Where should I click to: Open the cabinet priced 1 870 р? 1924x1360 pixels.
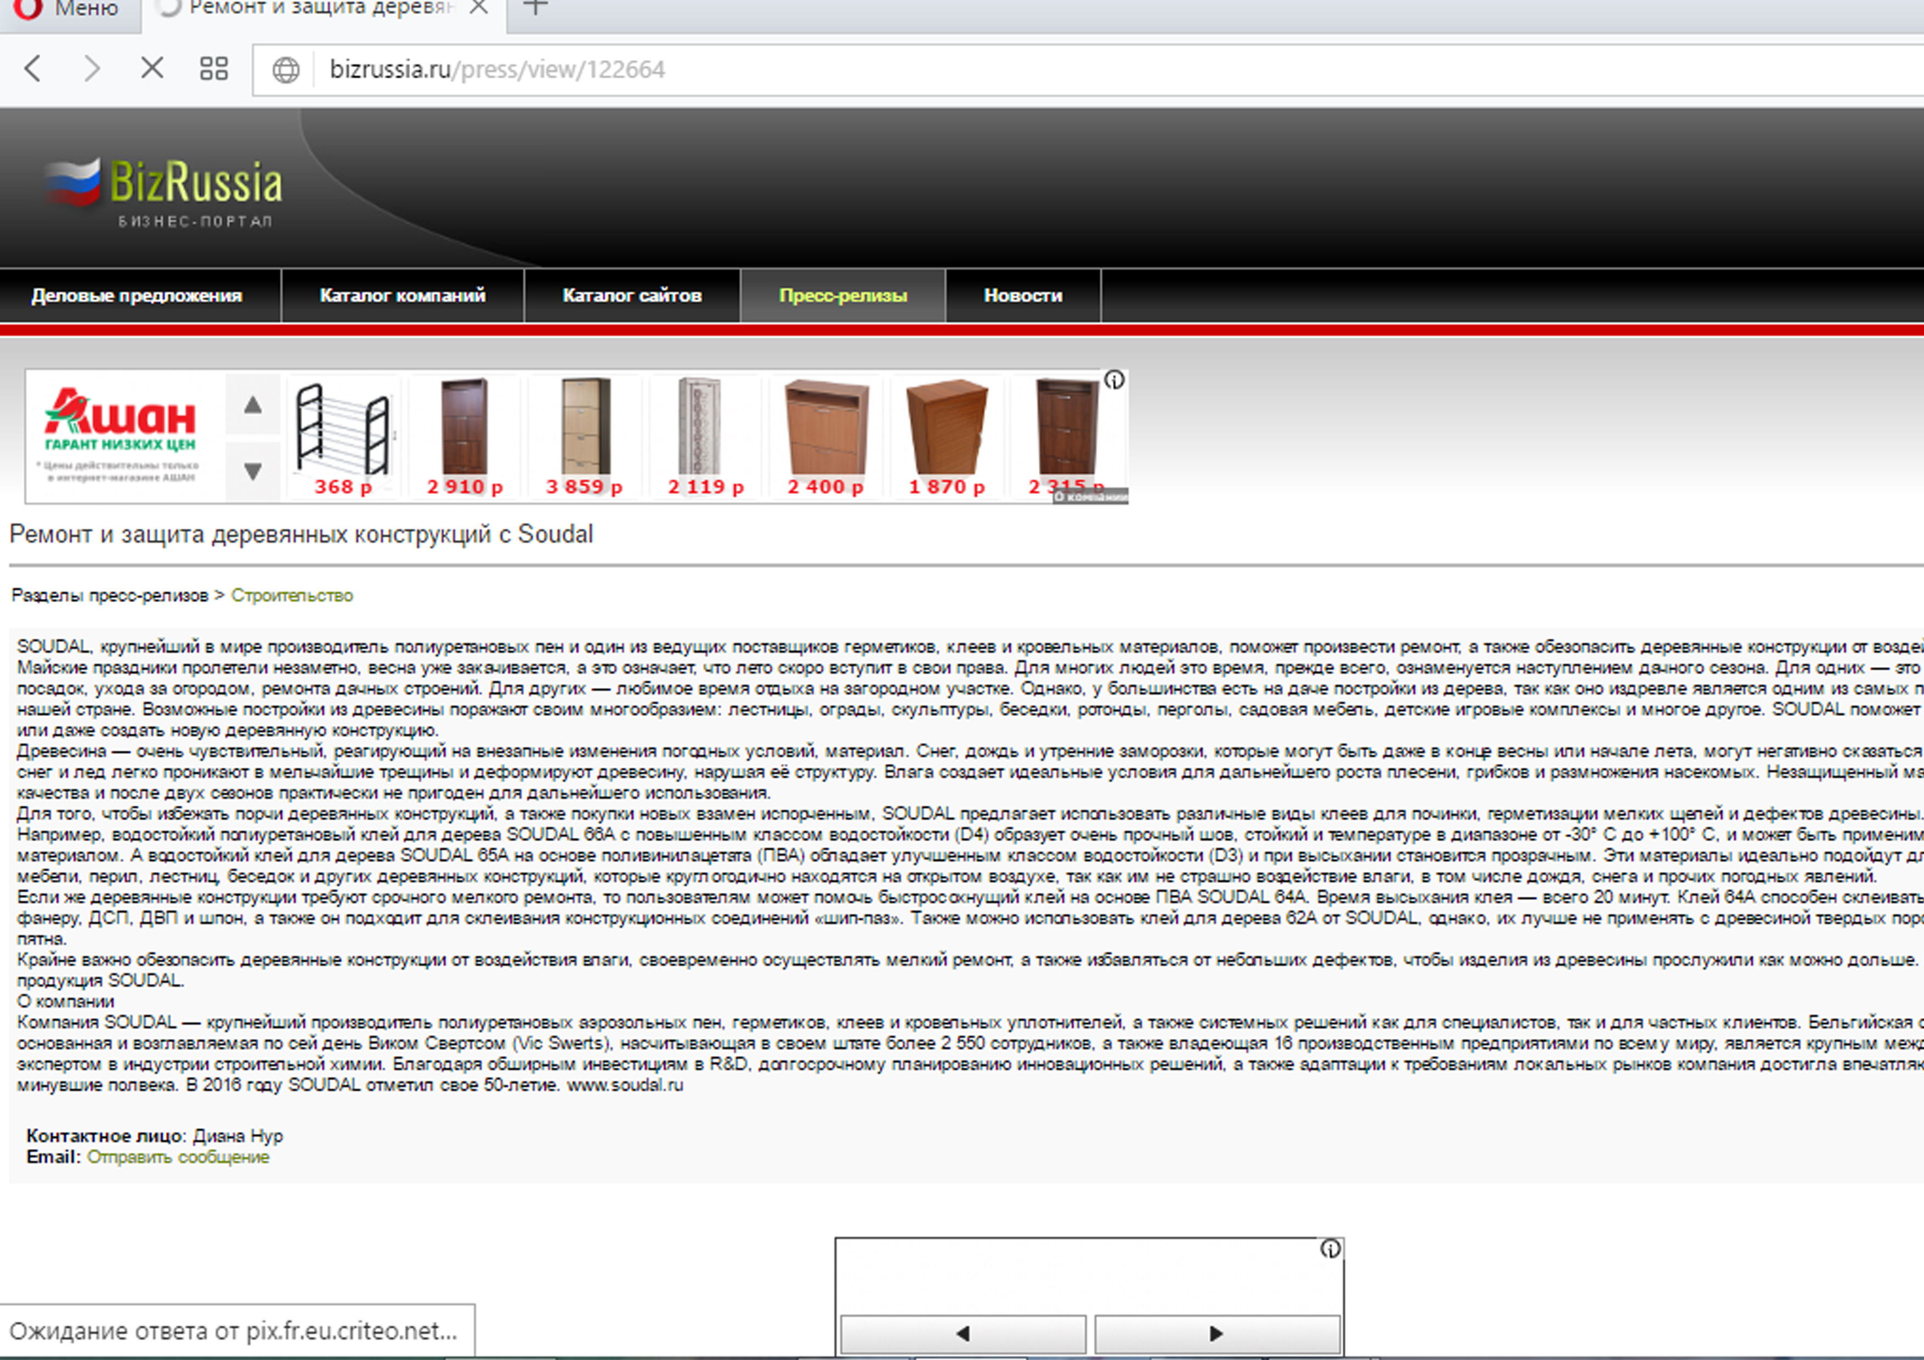tap(947, 438)
